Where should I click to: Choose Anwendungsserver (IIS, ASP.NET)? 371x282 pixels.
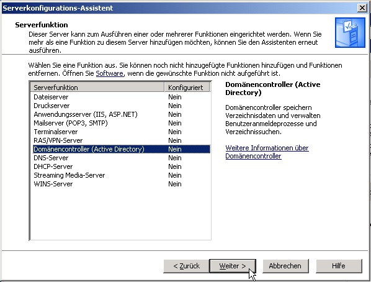122,114
